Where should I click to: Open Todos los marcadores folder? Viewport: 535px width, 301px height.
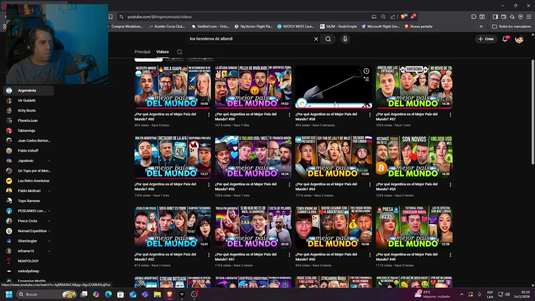tap(512, 26)
